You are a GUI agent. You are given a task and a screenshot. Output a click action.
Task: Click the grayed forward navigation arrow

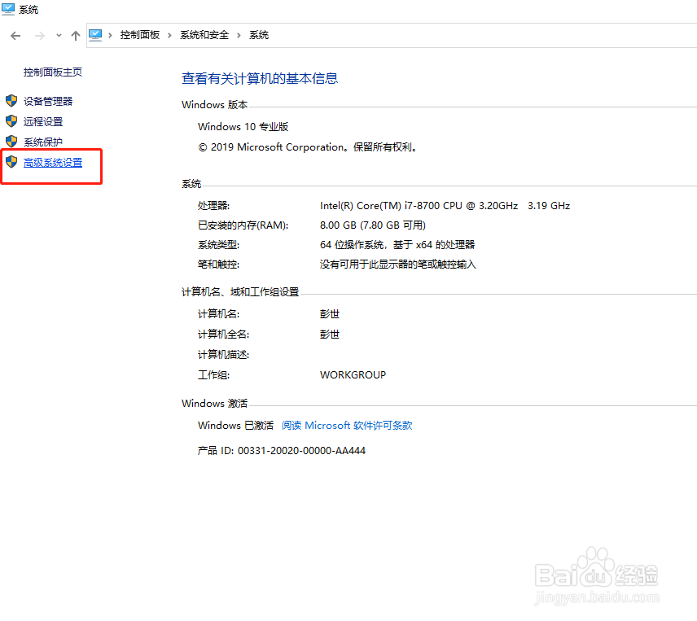pos(39,35)
